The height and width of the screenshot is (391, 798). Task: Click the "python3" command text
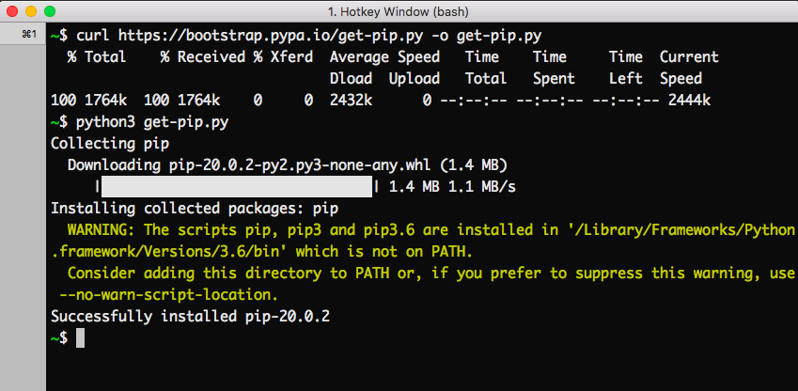point(106,122)
